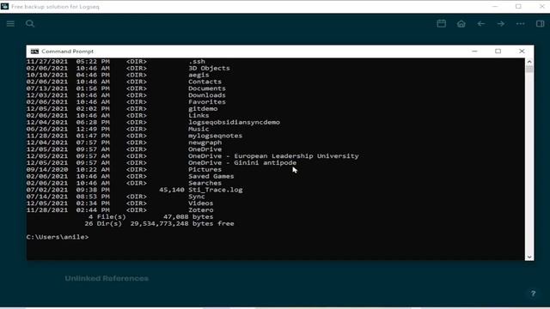Click the Documents directory entry
The image size is (550, 309).
(x=207, y=88)
